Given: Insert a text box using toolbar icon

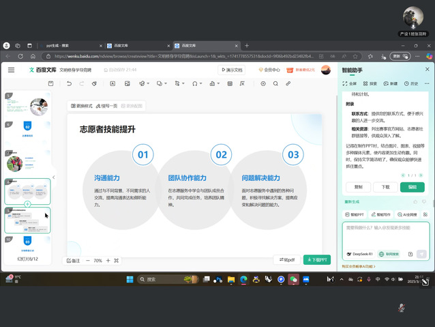Looking at the screenshot, I should 111,83.
